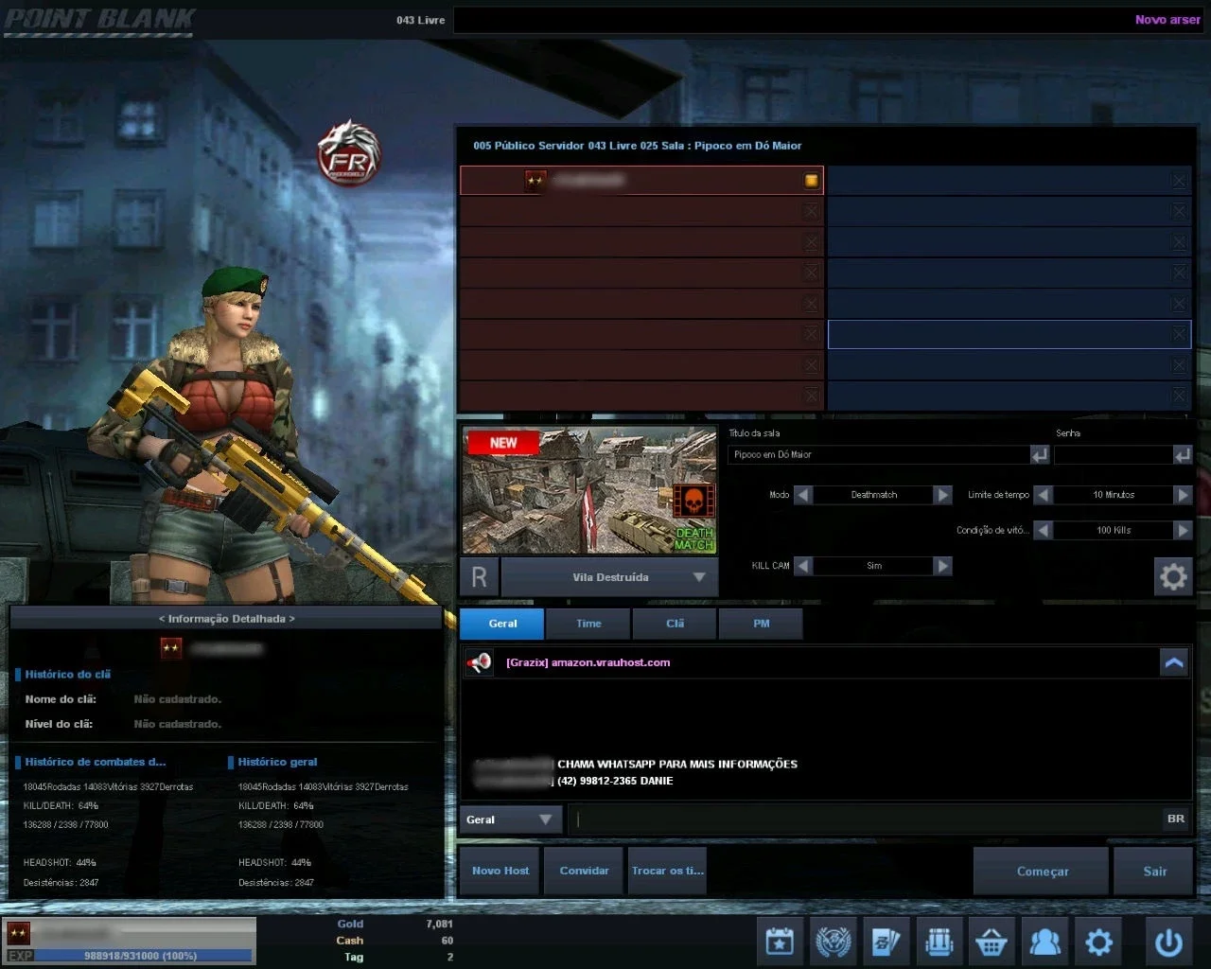Open the events calendar icon

(x=780, y=942)
